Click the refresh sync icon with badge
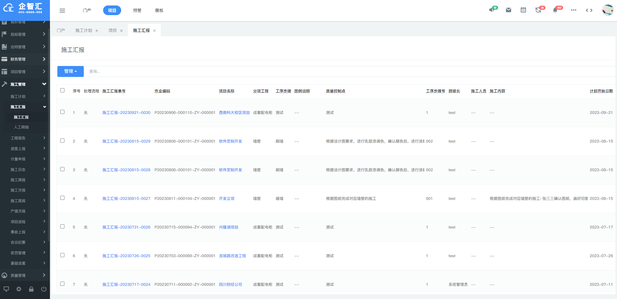617x299 pixels. tap(538, 10)
